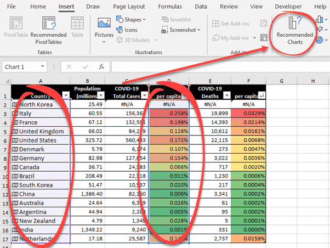Select the row 10 header
This screenshot has width=330, height=248.
[x=5, y=177]
